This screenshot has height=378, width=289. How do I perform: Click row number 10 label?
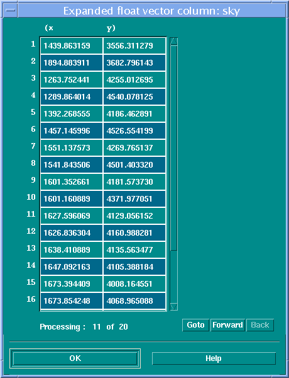point(31,197)
